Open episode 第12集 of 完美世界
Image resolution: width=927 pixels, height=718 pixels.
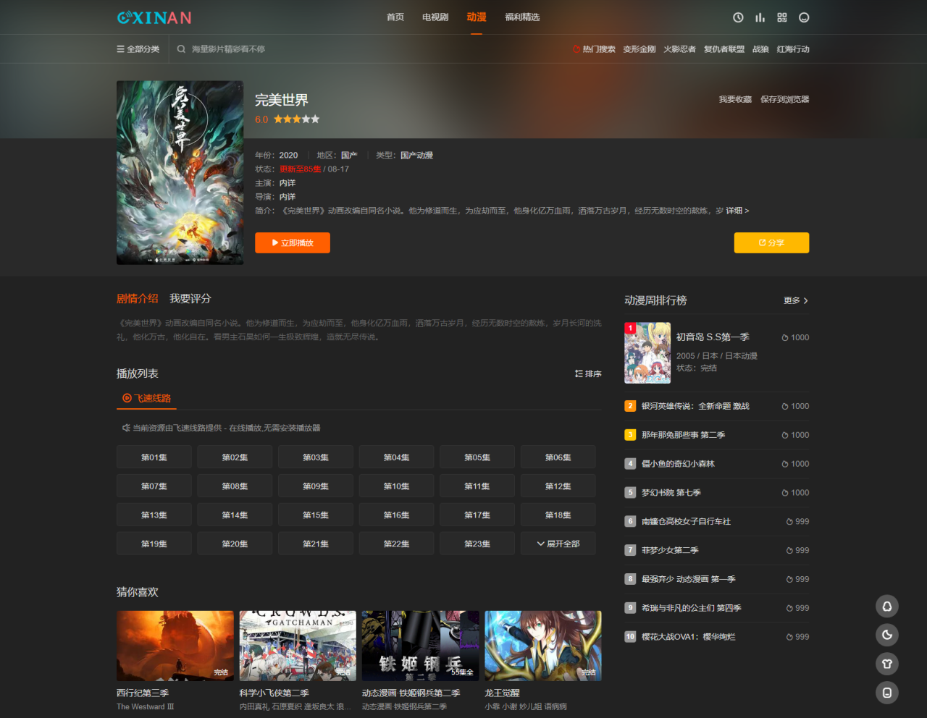558,486
